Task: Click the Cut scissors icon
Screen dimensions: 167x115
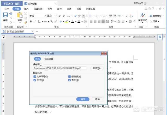Action: tap(26, 14)
